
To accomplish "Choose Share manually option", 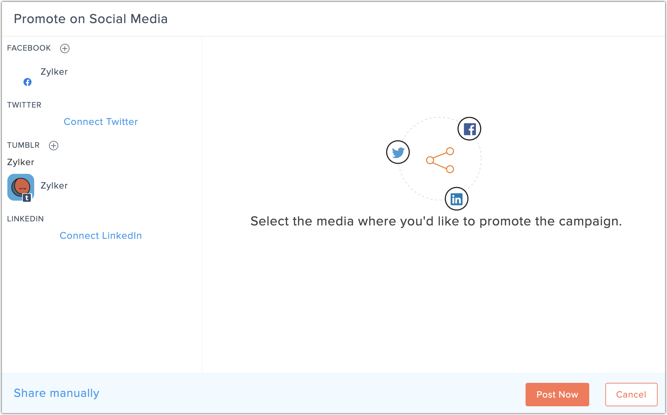I will tap(57, 393).
